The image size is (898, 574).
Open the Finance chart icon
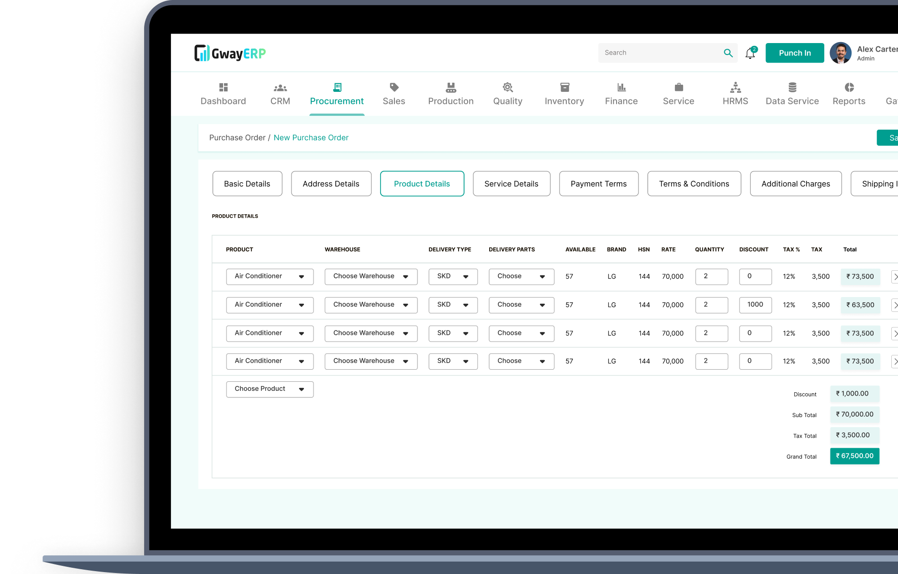click(x=621, y=87)
